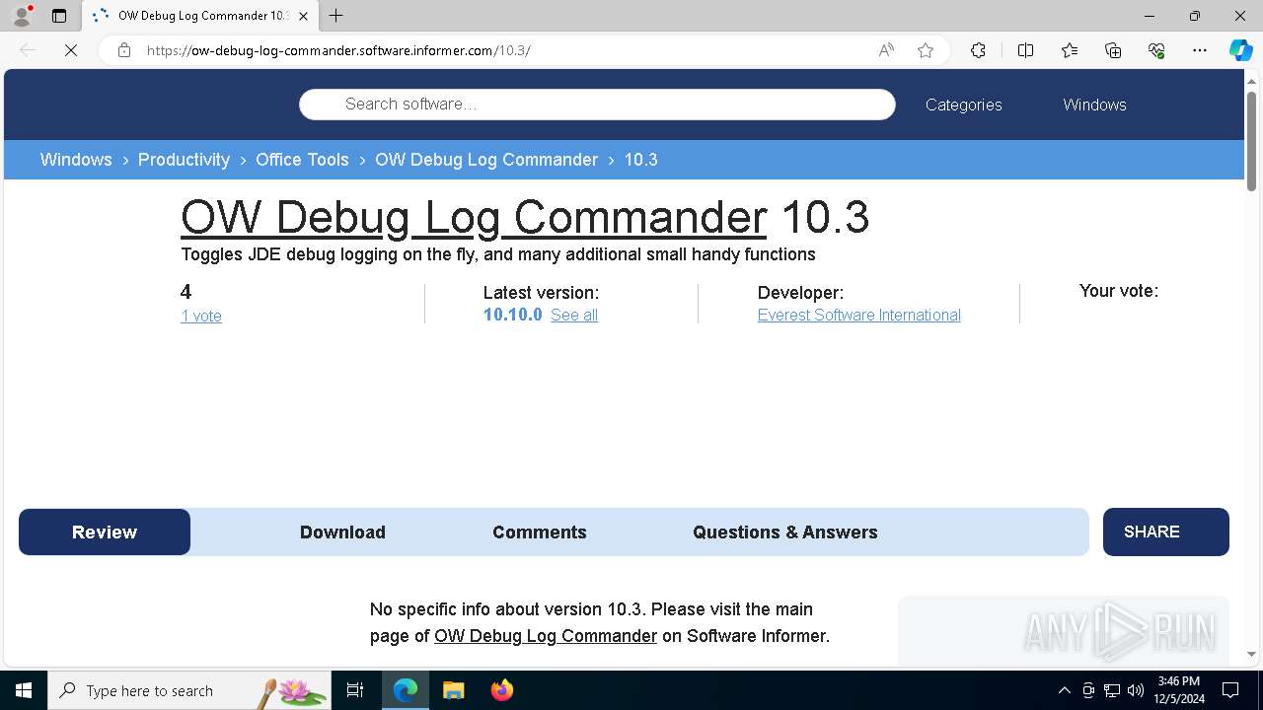Image resolution: width=1263 pixels, height=710 pixels.
Task: Click the taskbar search box
Action: click(x=189, y=690)
